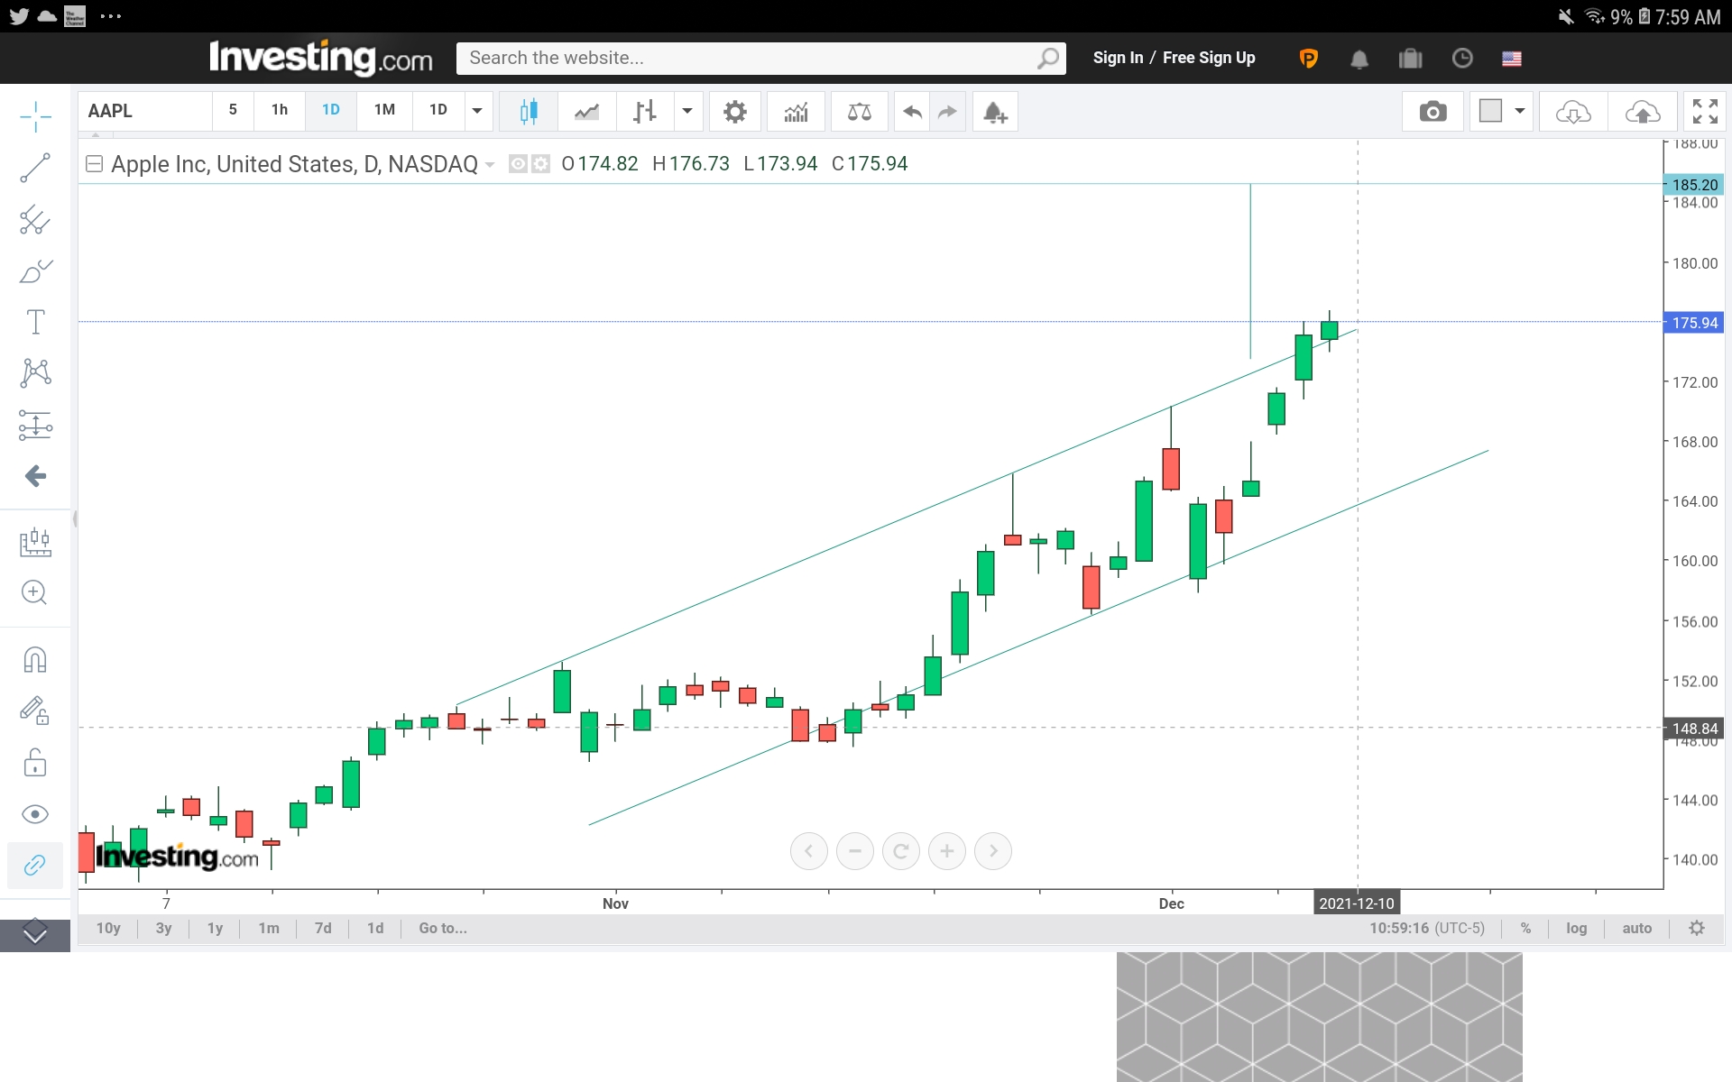The width and height of the screenshot is (1732, 1082).
Task: Select the brush drawing tool
Action: coord(35,270)
